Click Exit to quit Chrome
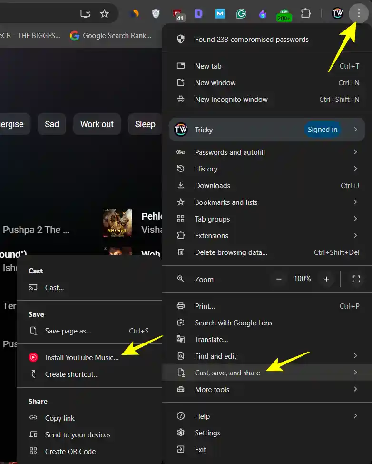 [x=267, y=450]
